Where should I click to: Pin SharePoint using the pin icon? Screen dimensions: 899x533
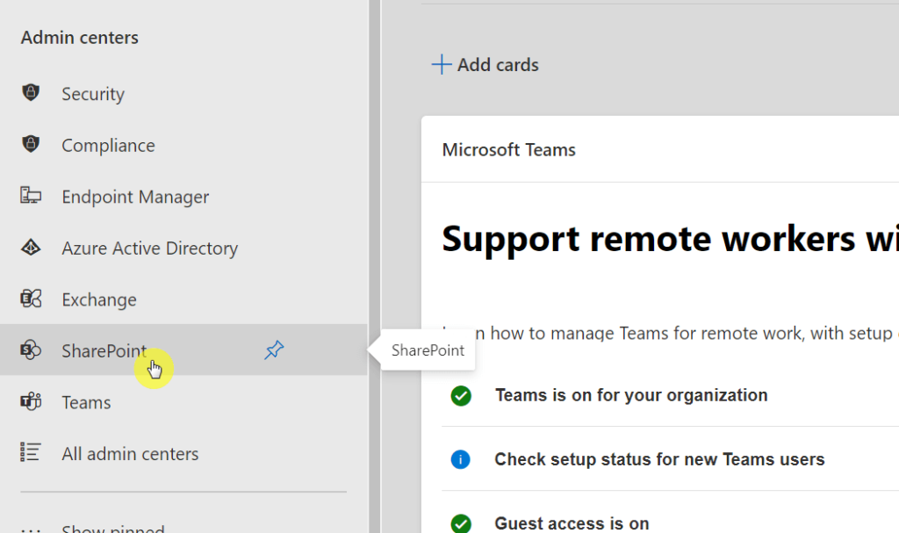click(x=274, y=350)
